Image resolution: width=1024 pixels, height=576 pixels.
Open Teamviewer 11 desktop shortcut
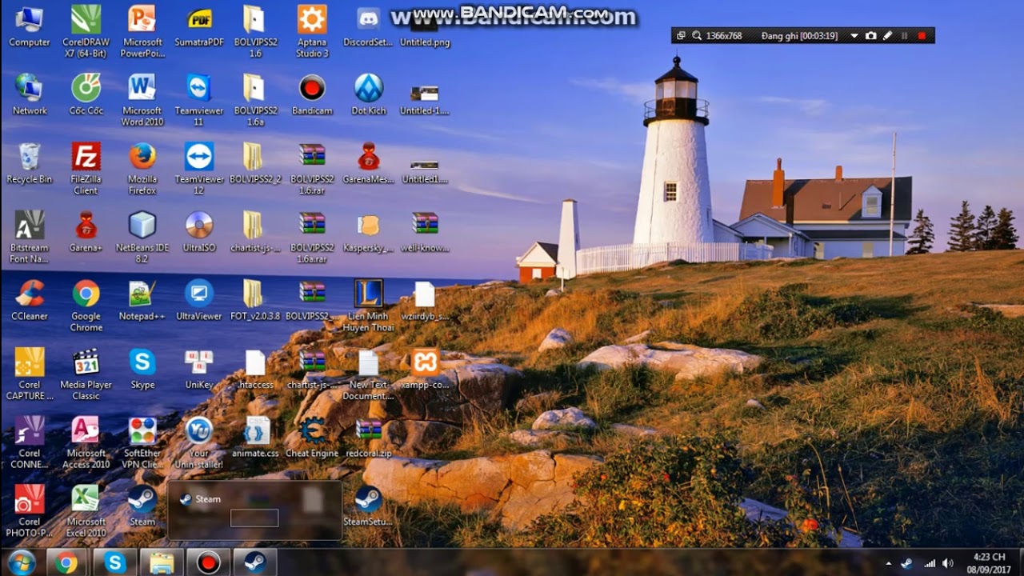198,99
